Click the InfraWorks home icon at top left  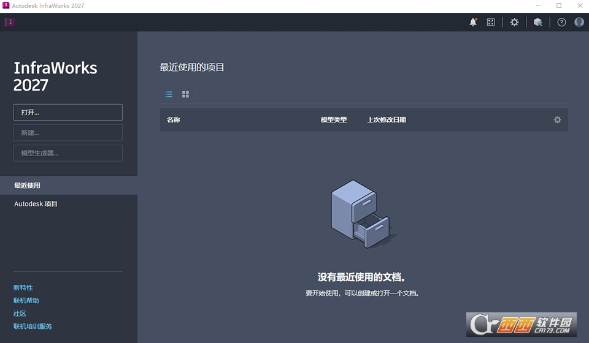click(10, 22)
